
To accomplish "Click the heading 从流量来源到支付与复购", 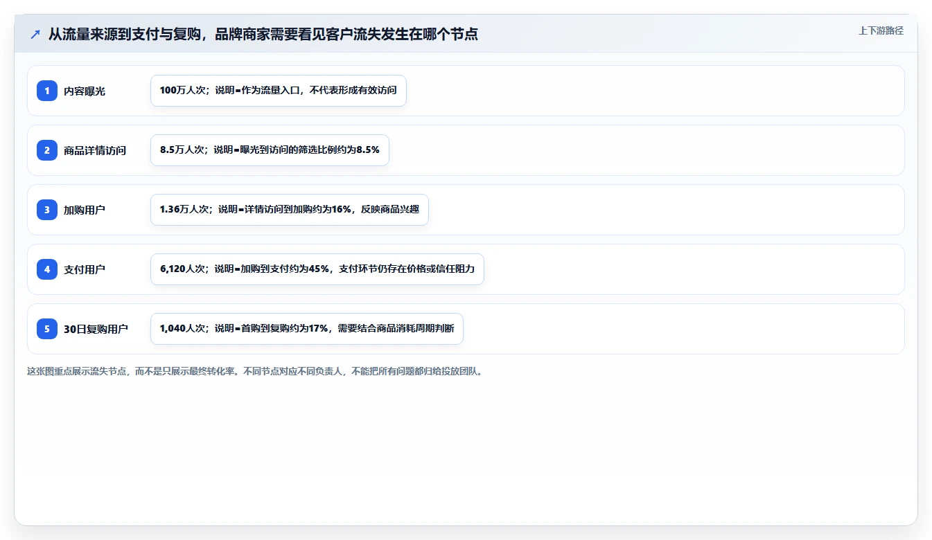I will 263,34.
